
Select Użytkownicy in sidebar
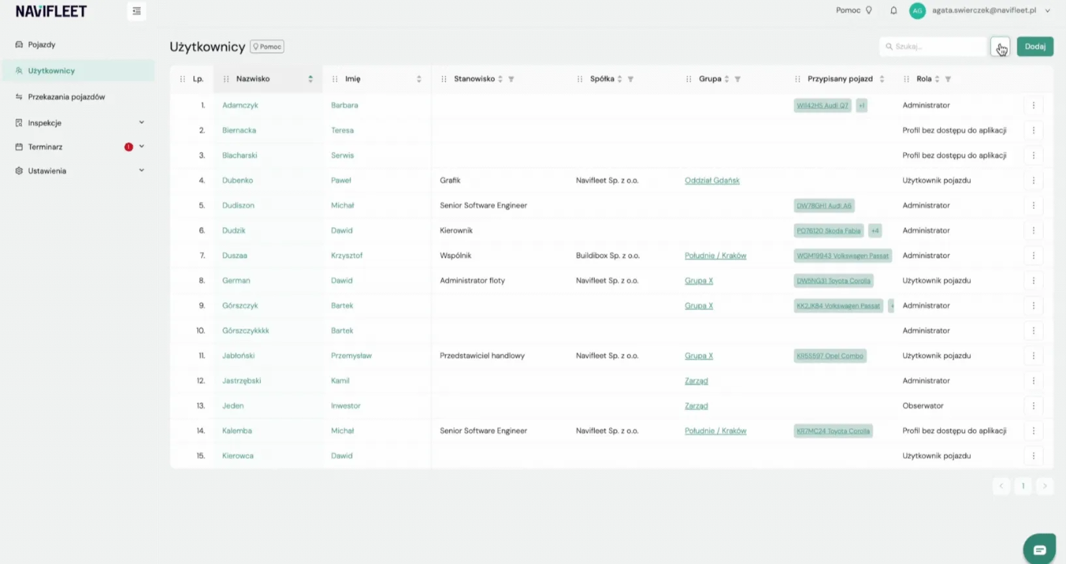coord(78,70)
